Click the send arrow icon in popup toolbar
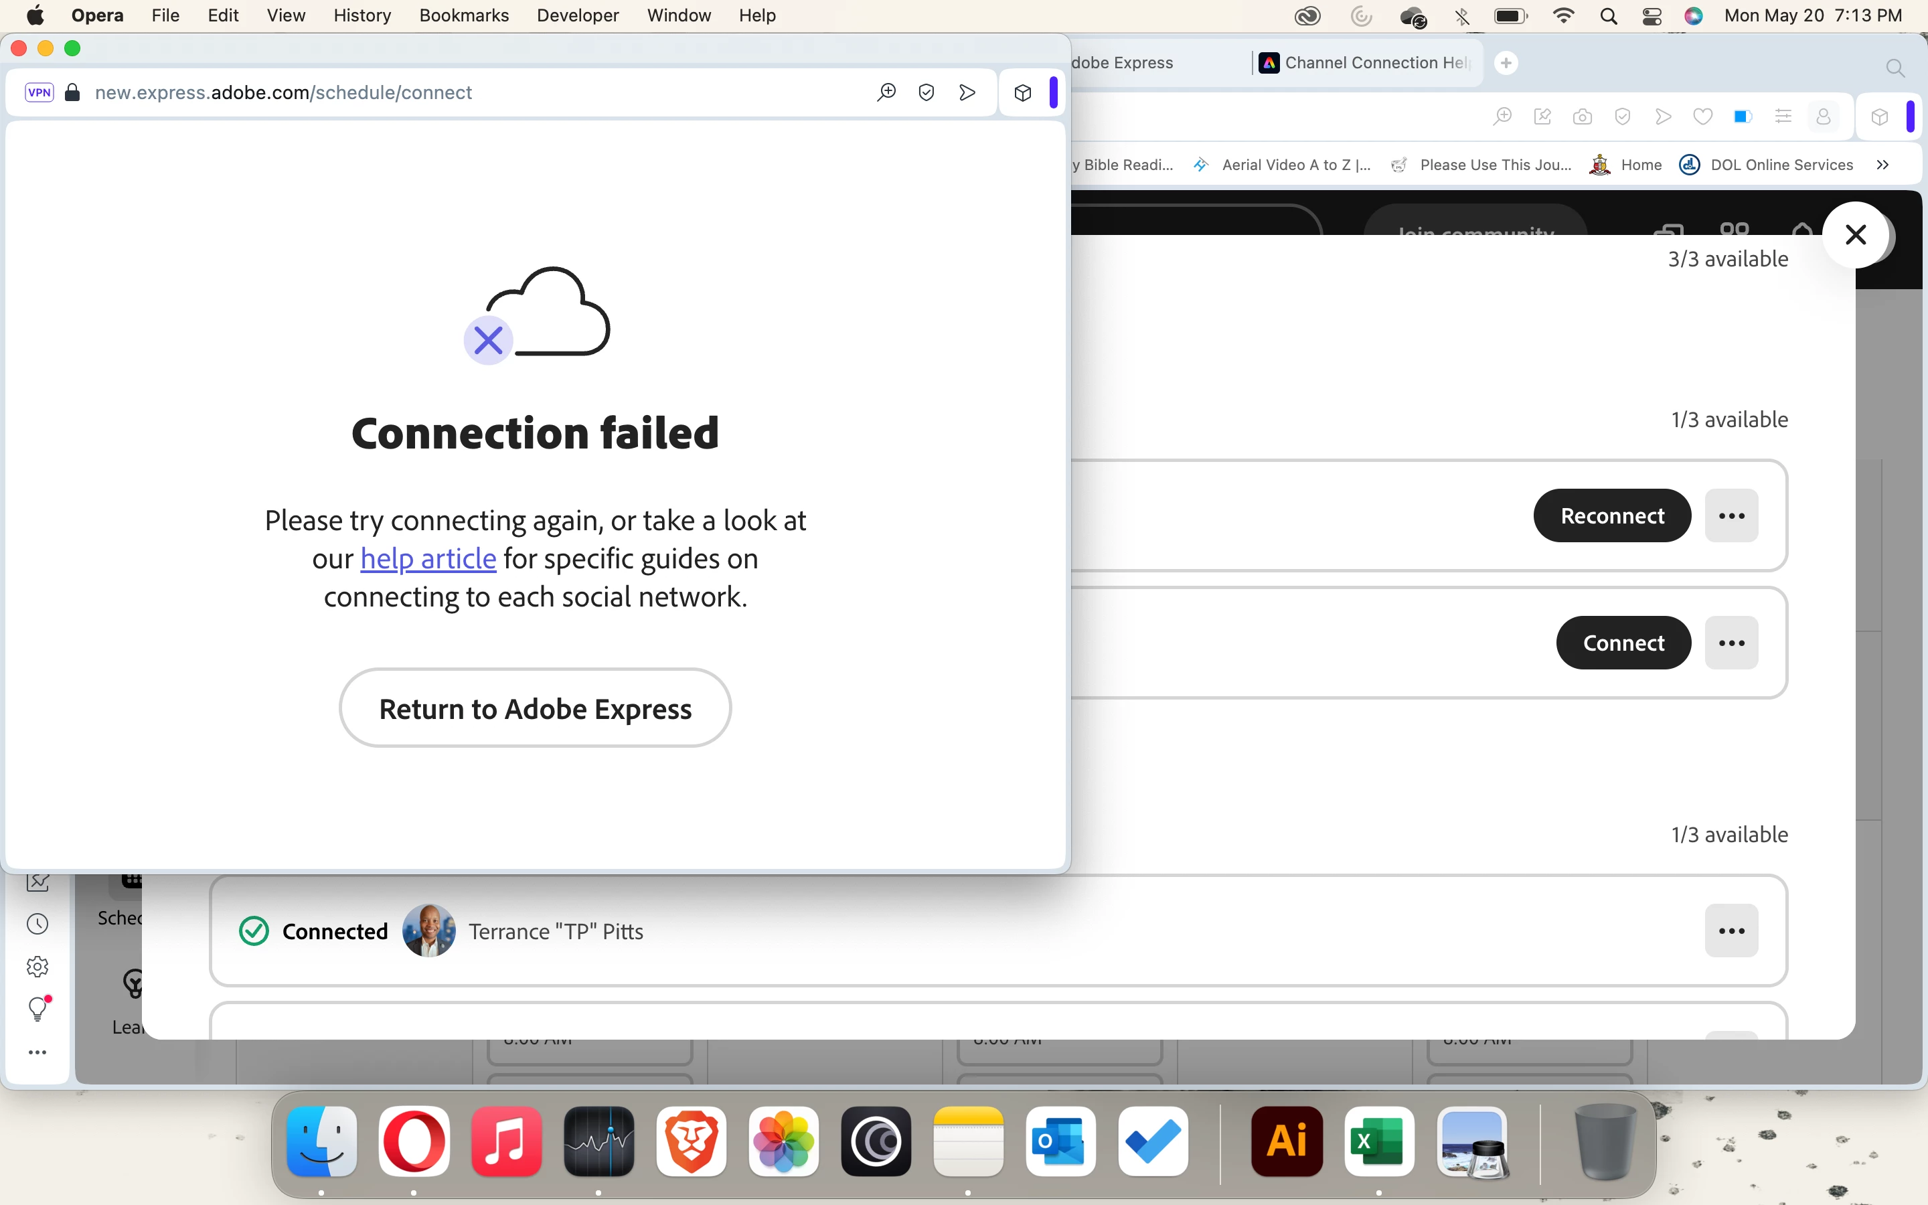1928x1205 pixels. pyautogui.click(x=967, y=92)
